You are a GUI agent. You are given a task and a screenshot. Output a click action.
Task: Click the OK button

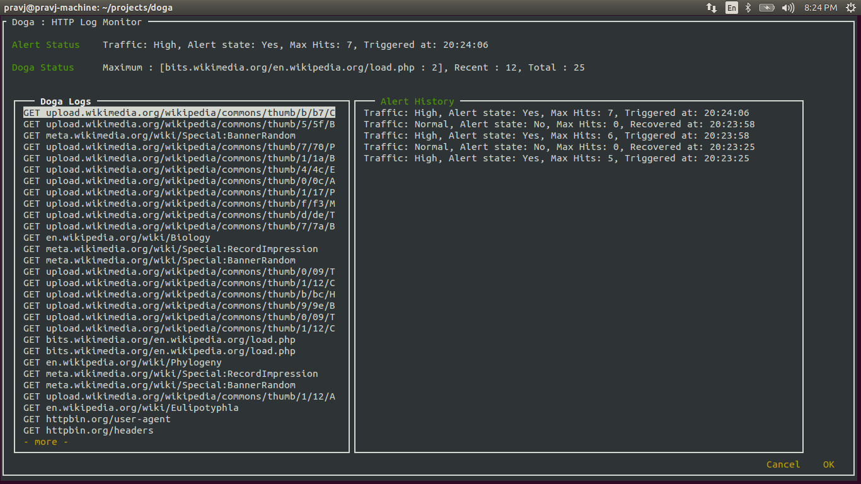coord(828,464)
